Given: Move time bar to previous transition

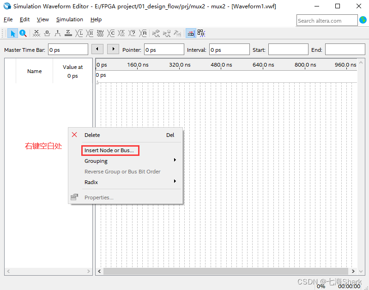Looking at the screenshot, I should coord(97,49).
